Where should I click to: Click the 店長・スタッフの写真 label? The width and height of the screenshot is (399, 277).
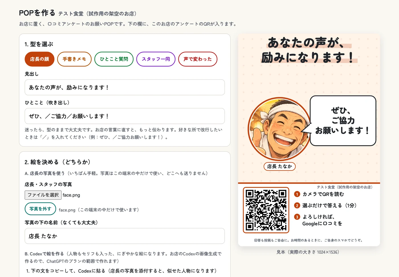click(48, 184)
